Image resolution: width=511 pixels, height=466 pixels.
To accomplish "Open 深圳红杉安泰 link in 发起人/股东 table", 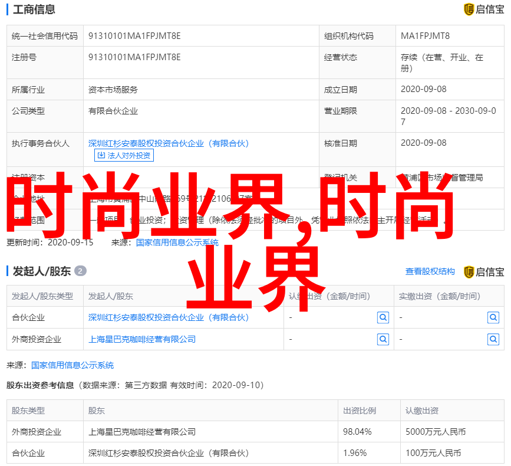I will 169,317.
